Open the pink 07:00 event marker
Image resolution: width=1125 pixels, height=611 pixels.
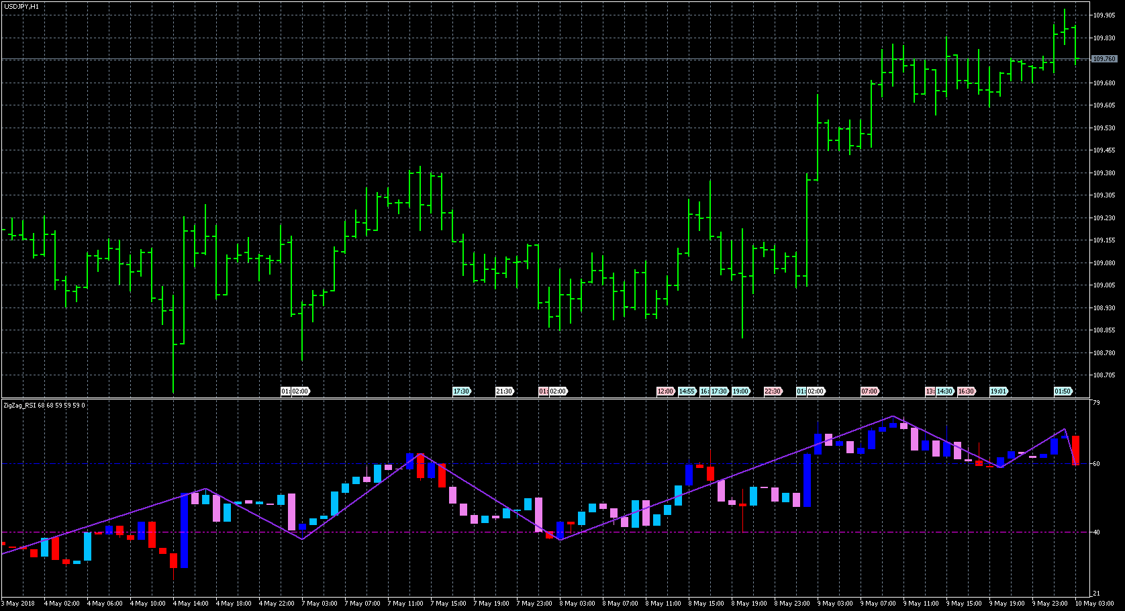point(869,391)
